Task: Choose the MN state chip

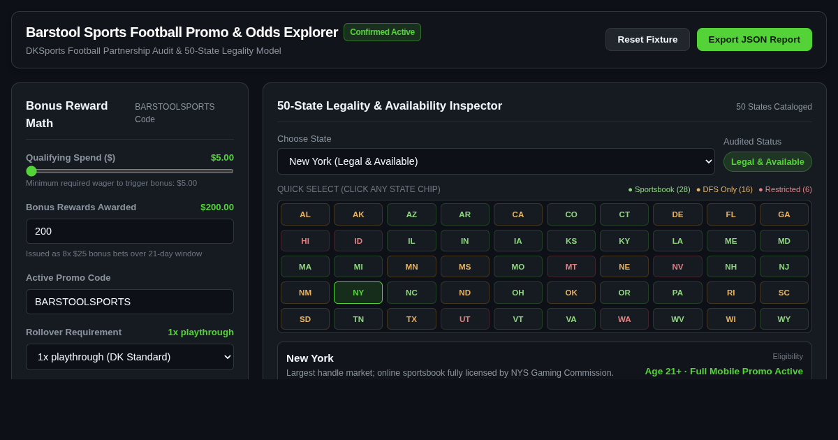Action: click(411, 267)
